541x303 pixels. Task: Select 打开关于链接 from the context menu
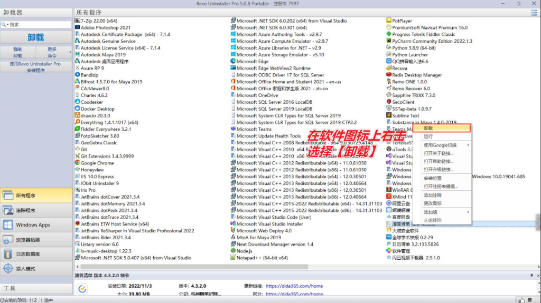coord(442,153)
